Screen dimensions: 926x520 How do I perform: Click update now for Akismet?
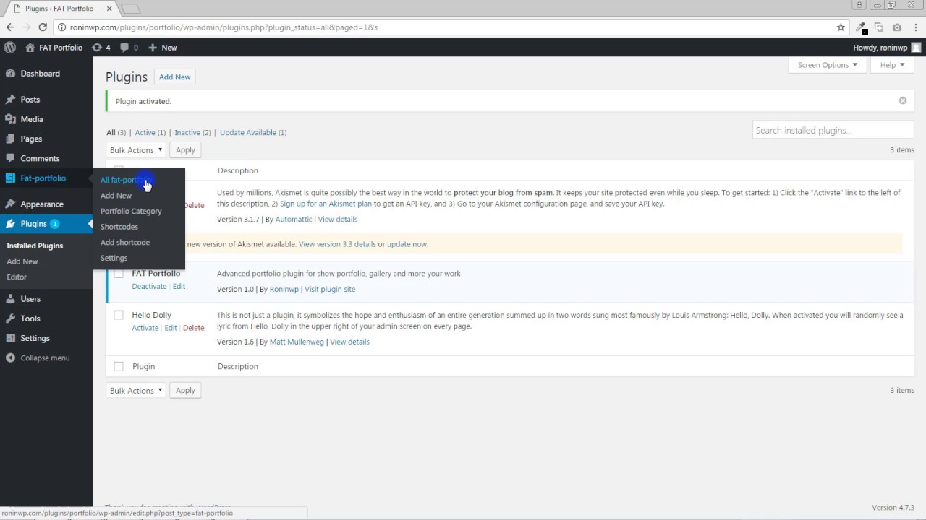[x=407, y=244]
